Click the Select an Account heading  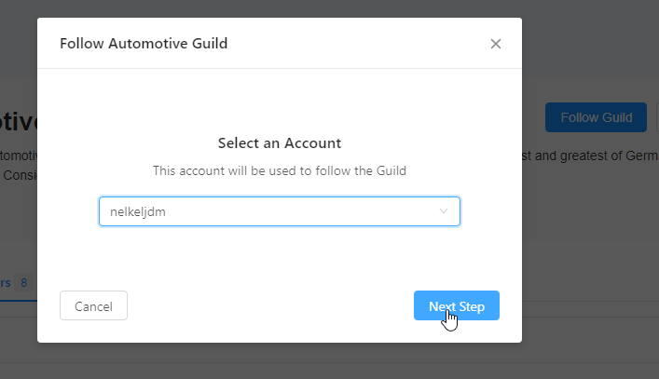[x=280, y=143]
